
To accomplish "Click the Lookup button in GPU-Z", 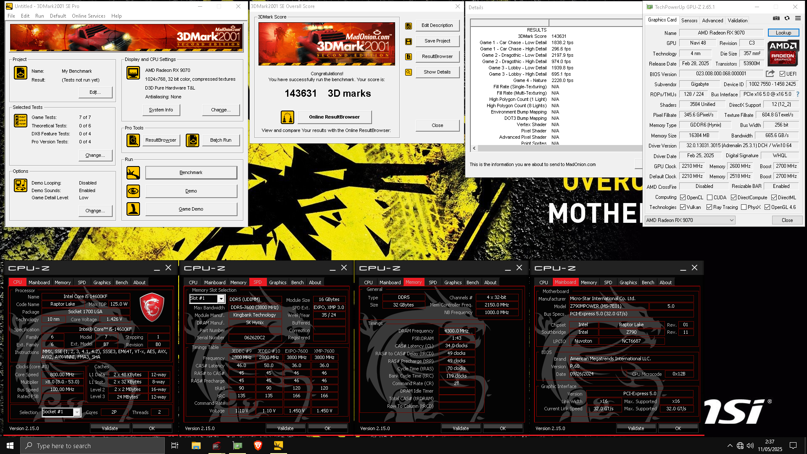I will point(783,33).
